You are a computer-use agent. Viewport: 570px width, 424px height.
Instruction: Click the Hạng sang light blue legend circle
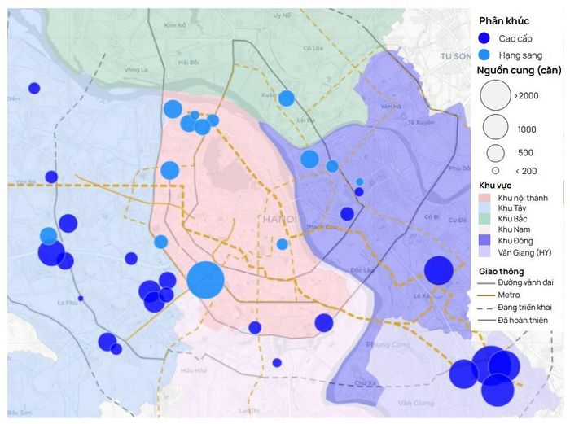484,55
